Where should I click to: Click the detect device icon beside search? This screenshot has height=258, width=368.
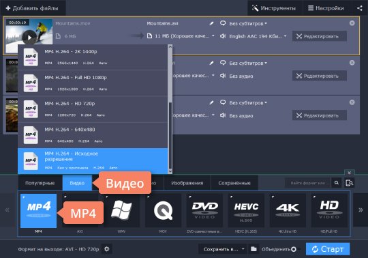point(349,182)
